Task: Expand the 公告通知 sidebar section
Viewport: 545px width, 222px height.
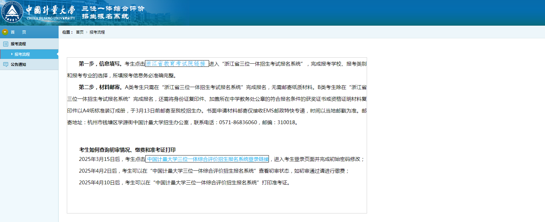Action: [x=18, y=65]
